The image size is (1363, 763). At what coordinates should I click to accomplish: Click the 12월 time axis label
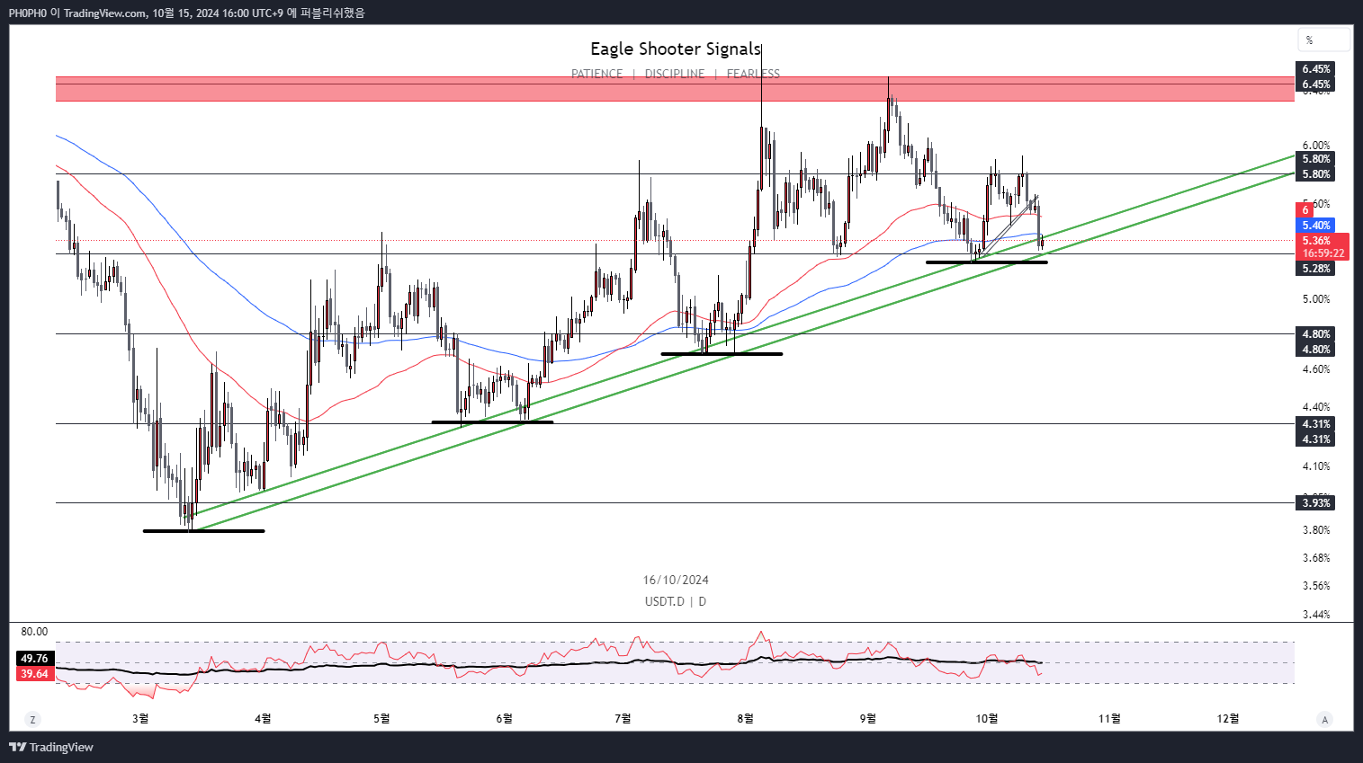tap(1228, 718)
